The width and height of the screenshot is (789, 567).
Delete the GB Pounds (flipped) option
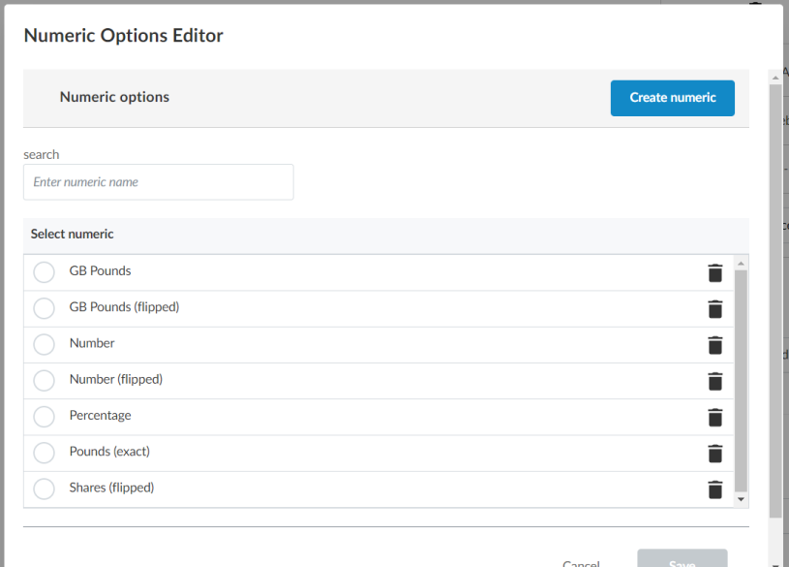[714, 308]
